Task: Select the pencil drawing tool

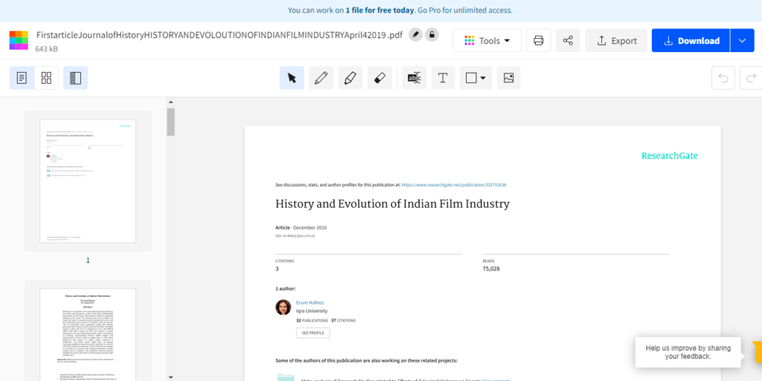Action: (320, 78)
